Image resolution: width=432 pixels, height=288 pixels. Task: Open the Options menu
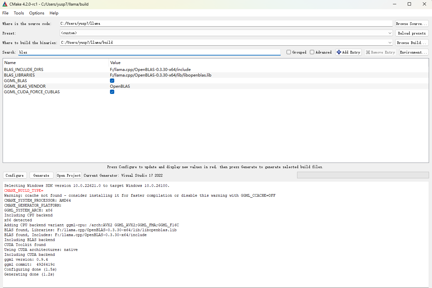pos(37,13)
